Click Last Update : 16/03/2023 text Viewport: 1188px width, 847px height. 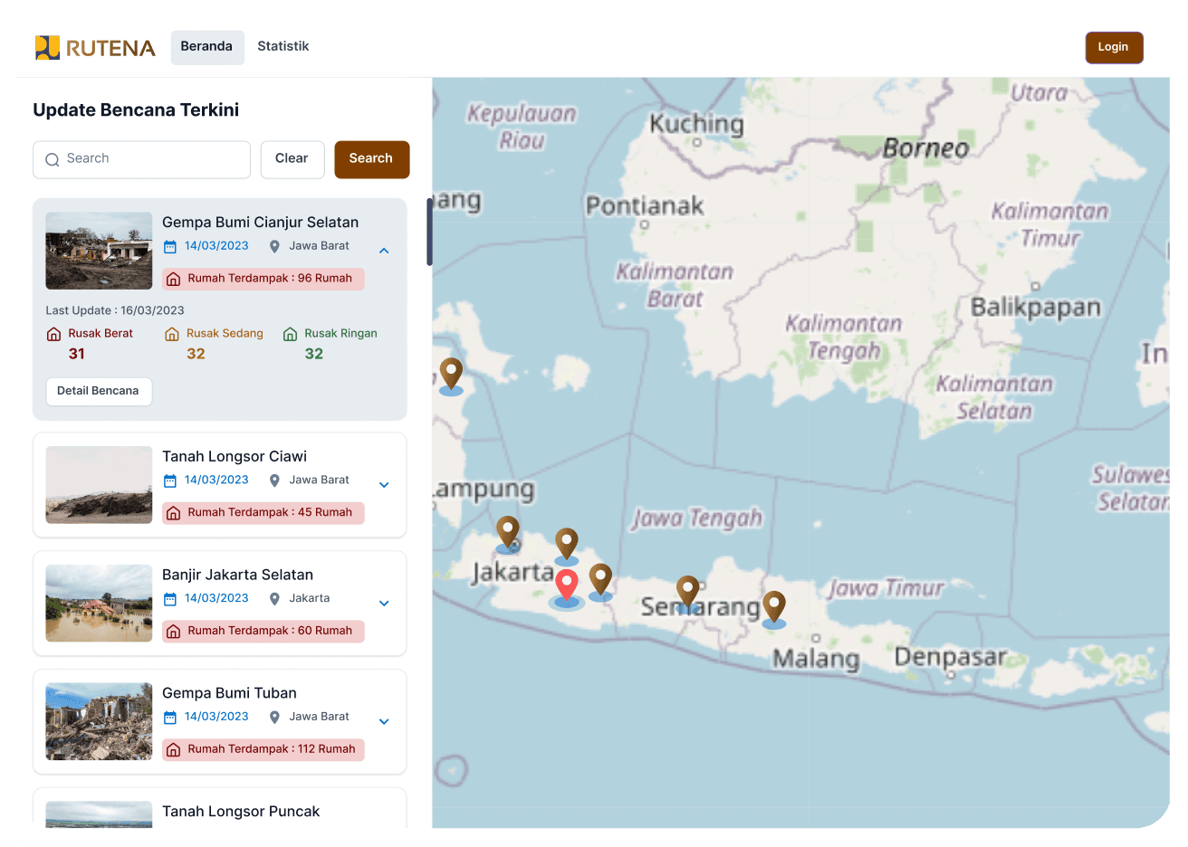pos(115,310)
